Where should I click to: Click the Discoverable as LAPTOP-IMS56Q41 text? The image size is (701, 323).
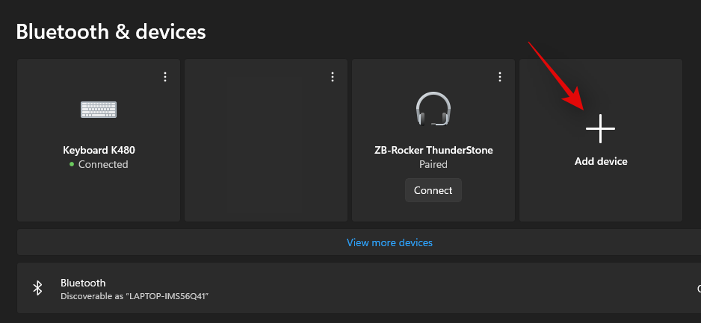135,296
